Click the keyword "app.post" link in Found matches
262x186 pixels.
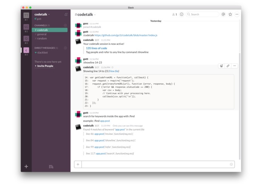(x=120, y=130)
